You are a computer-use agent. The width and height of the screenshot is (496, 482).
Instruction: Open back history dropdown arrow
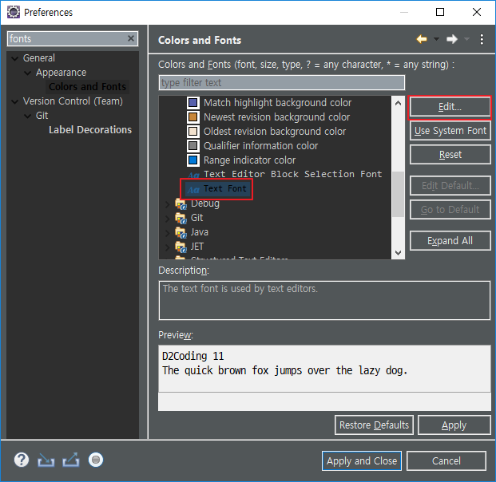pos(436,39)
